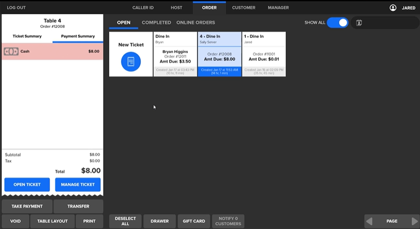The height and width of the screenshot is (229, 420).
Task: Click the calendar icon in the search field
Action: (359, 23)
